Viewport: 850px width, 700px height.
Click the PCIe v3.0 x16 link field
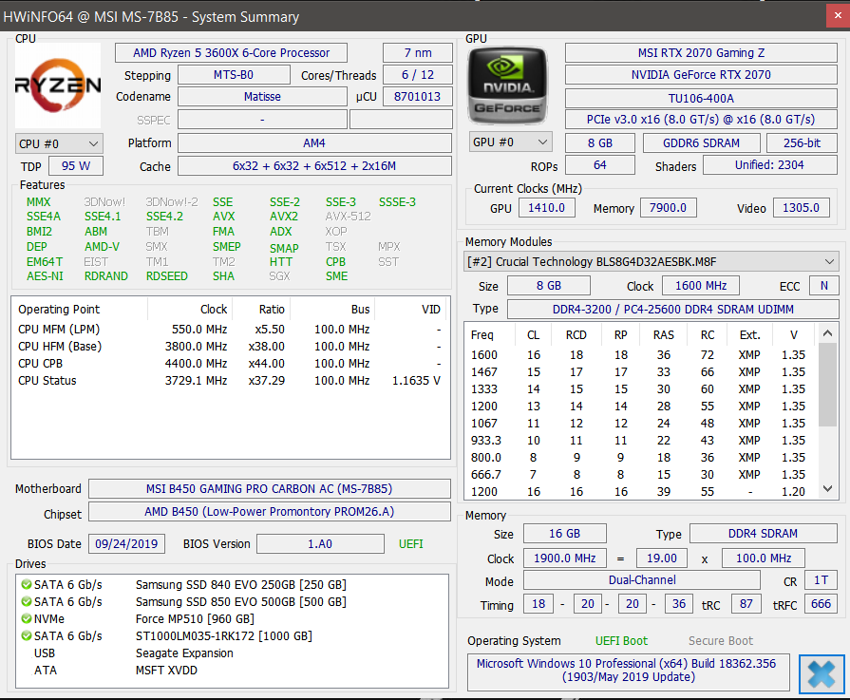702,120
